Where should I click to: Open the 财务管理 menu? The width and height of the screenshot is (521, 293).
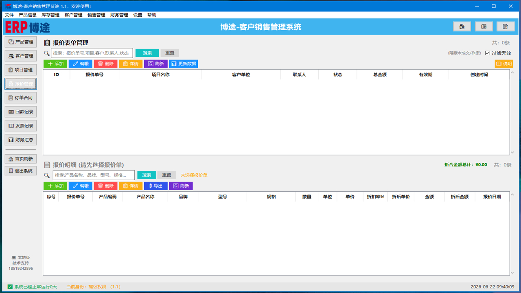pos(119,15)
